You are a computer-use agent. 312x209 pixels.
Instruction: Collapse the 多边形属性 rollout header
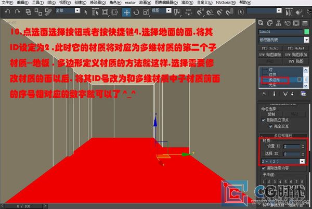[x=283, y=135]
